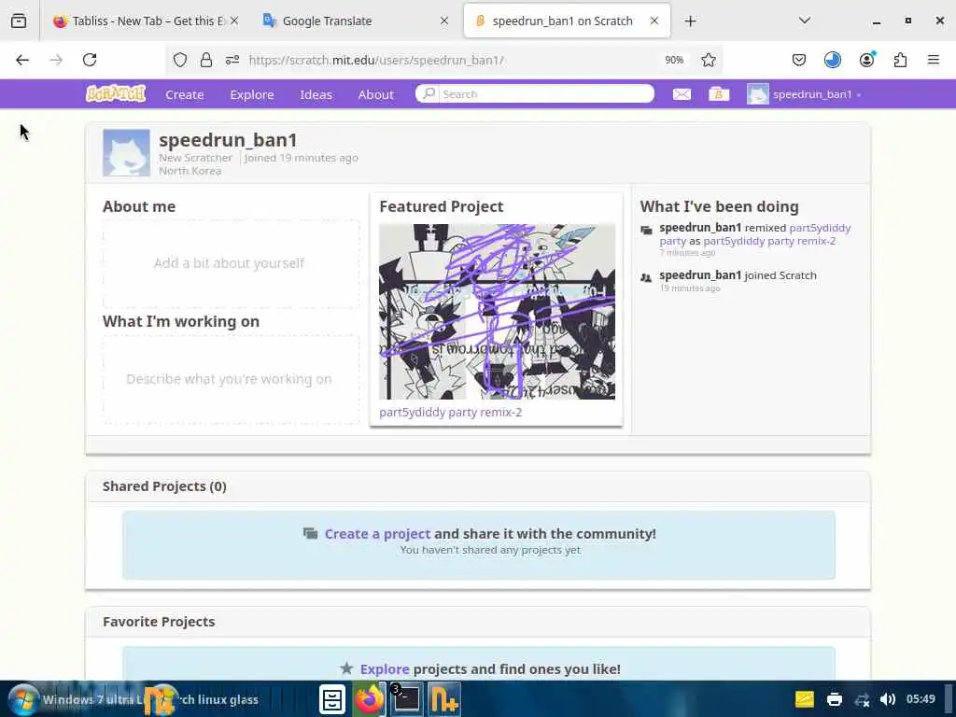
Task: Open the Ideas menu item
Action: coord(316,94)
